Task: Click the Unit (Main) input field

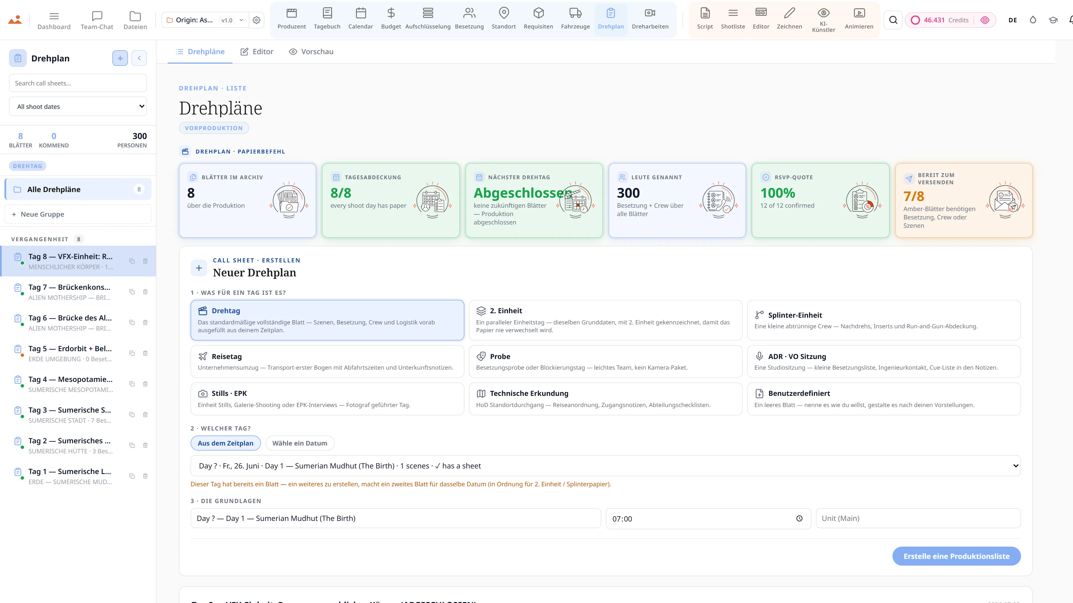Action: (918, 518)
